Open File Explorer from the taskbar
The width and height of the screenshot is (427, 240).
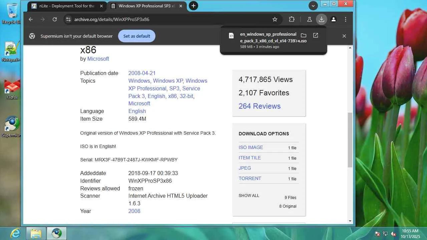(x=36, y=233)
